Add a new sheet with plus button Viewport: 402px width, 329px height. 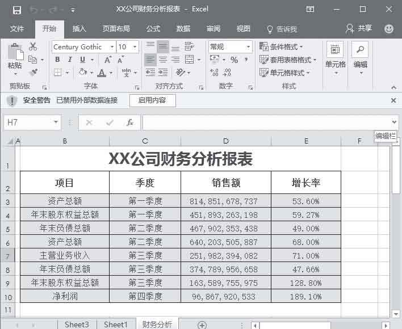pos(202,325)
